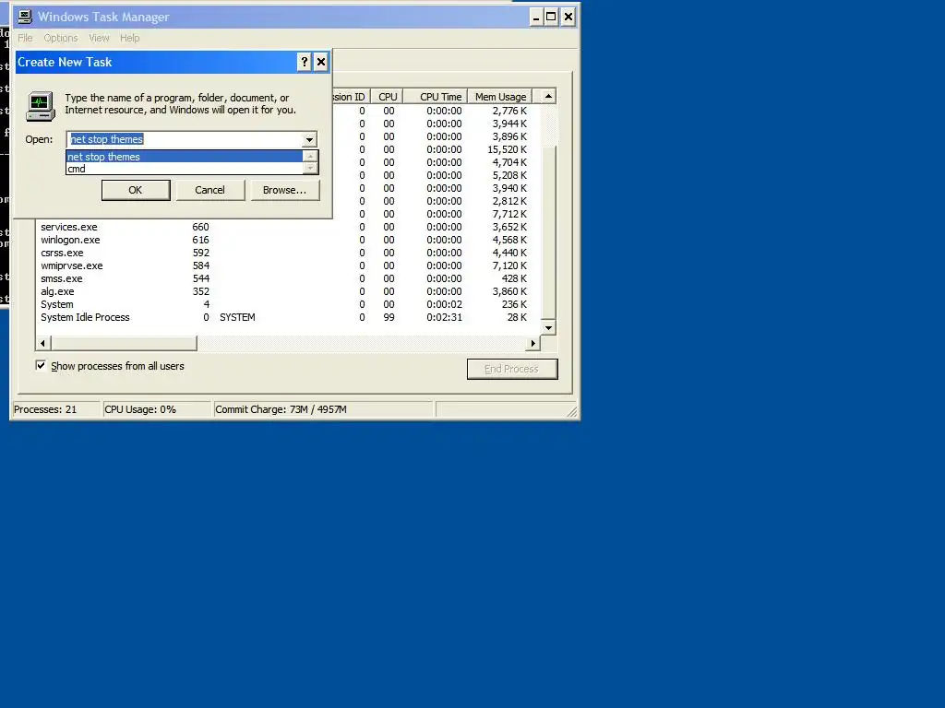Maximize the Task Manager window
The height and width of the screenshot is (708, 945).
click(552, 17)
